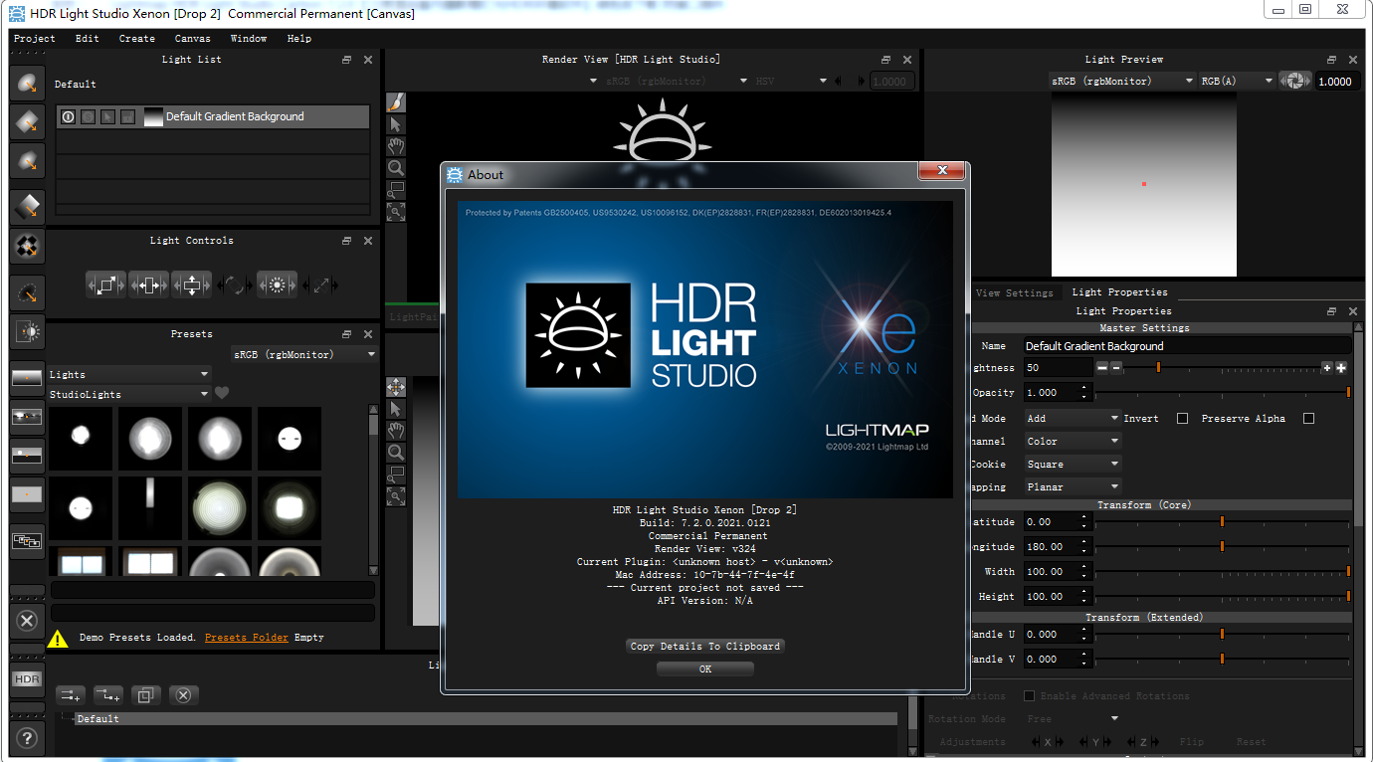1373x762 pixels.
Task: Select the Pan tool beside the Render View
Action: coord(395,146)
